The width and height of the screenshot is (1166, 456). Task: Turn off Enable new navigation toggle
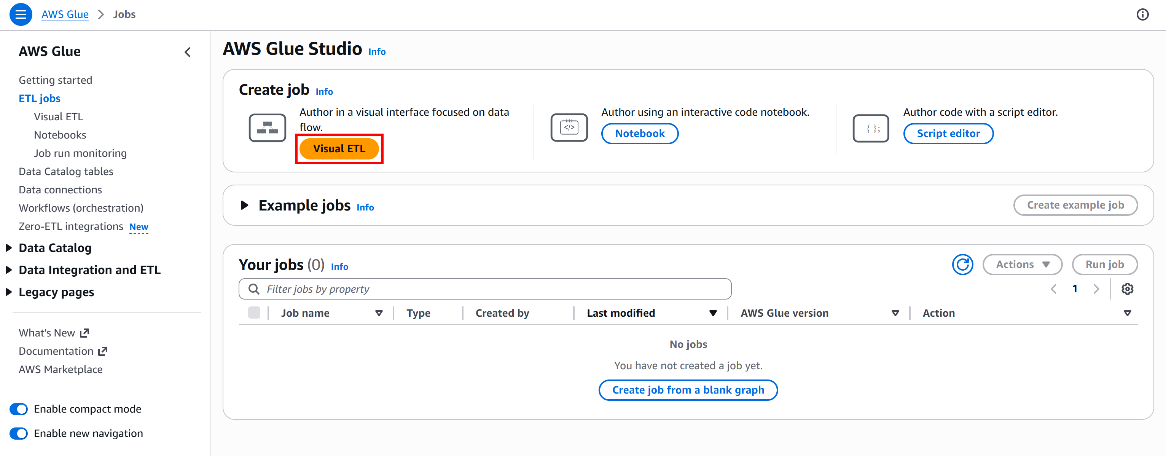(x=19, y=434)
